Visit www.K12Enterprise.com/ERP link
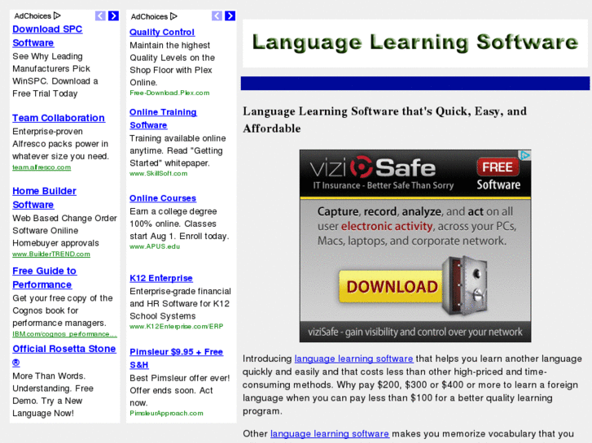 pyautogui.click(x=177, y=327)
